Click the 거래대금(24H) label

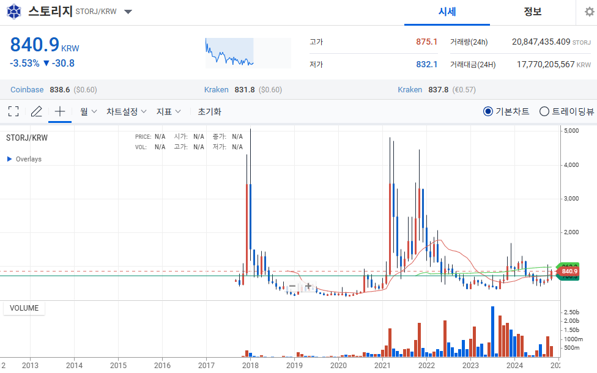tap(473, 64)
